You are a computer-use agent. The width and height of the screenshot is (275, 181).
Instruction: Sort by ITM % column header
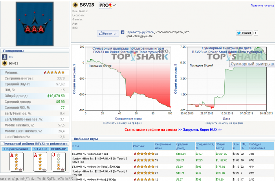click(244, 146)
